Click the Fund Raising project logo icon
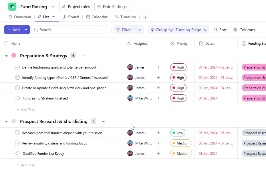266x172 pixels. (x=12, y=7)
